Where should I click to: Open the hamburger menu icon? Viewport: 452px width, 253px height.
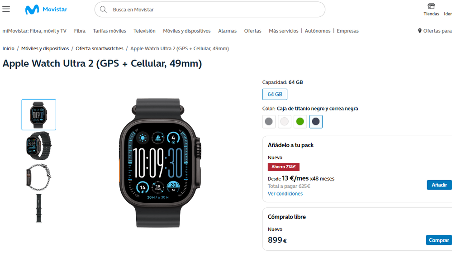(6, 9)
